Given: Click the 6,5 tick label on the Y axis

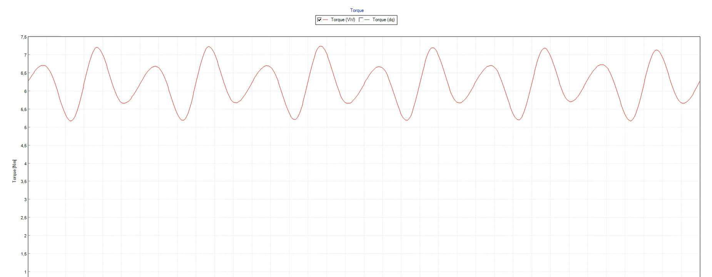Looking at the screenshot, I should [x=24, y=73].
